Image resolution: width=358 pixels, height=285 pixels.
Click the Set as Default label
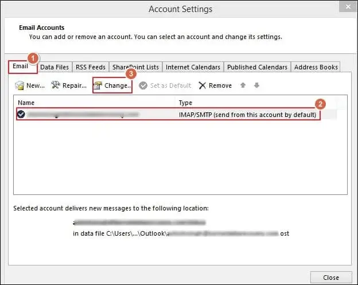click(170, 85)
